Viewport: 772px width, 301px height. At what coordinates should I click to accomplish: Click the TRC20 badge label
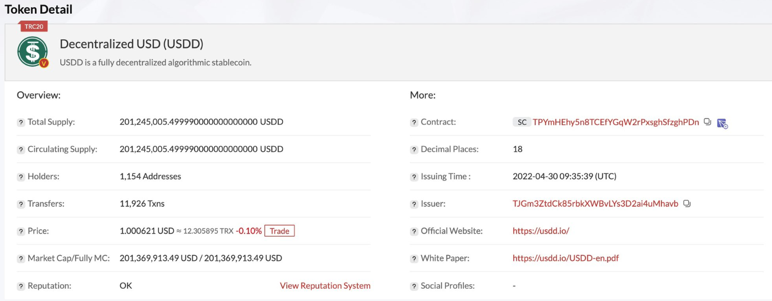(x=34, y=27)
